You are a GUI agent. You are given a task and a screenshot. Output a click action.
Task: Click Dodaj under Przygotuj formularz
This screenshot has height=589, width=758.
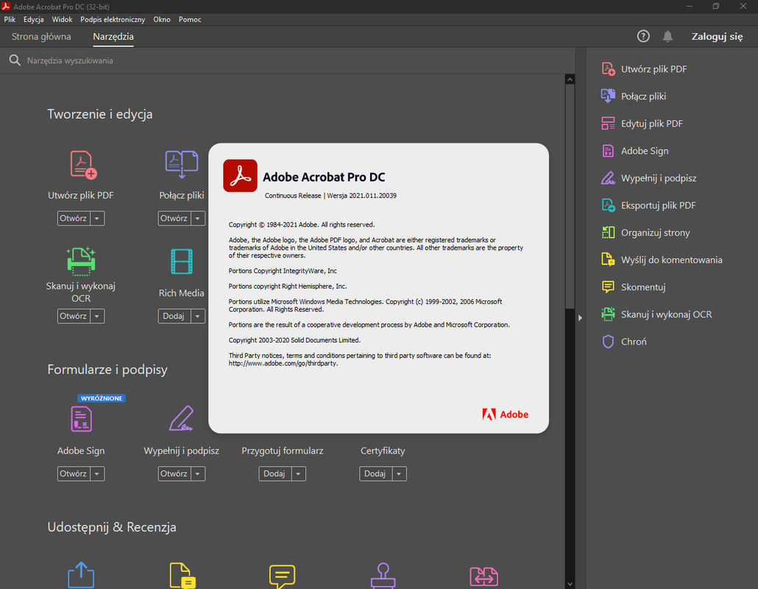pos(274,474)
